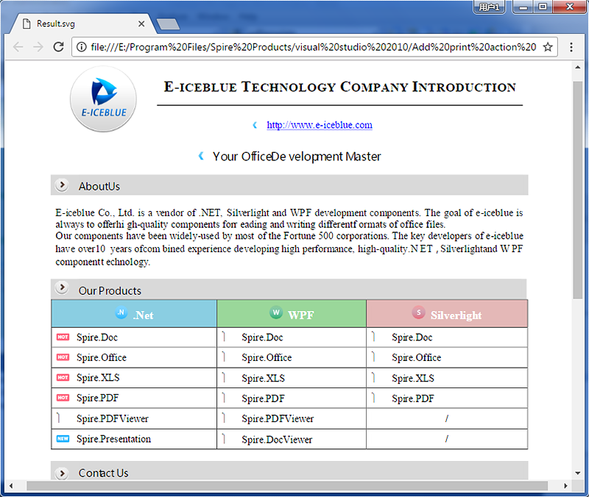
Task: Open a new tab
Action: (x=168, y=24)
